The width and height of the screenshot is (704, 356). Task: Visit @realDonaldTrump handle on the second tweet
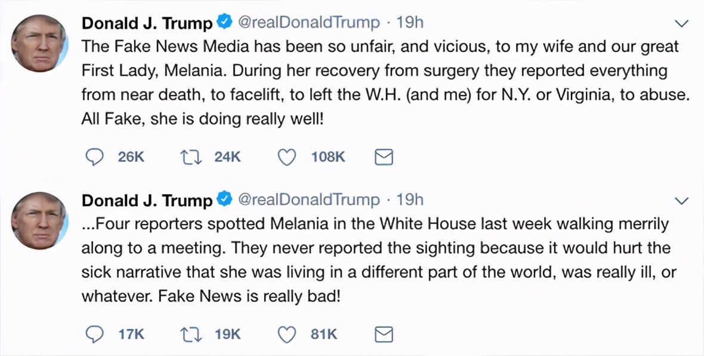coord(309,200)
